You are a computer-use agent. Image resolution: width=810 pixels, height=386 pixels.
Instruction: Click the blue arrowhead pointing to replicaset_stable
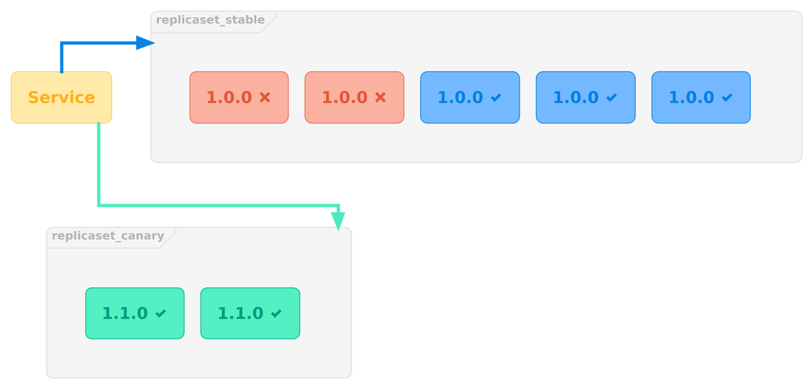click(x=144, y=43)
